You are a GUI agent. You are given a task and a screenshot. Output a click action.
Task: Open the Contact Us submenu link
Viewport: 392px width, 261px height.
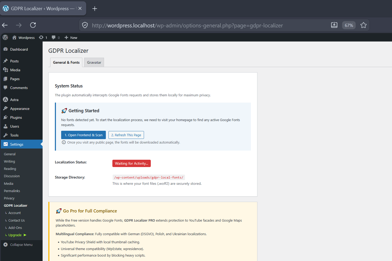coord(16,220)
